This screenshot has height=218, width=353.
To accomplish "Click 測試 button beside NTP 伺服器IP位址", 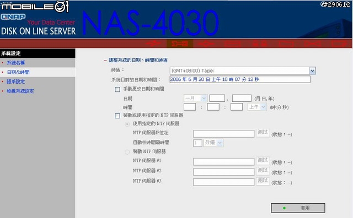I will [263, 133].
